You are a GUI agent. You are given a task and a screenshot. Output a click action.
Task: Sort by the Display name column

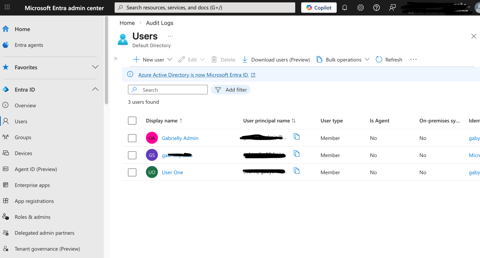coord(164,121)
